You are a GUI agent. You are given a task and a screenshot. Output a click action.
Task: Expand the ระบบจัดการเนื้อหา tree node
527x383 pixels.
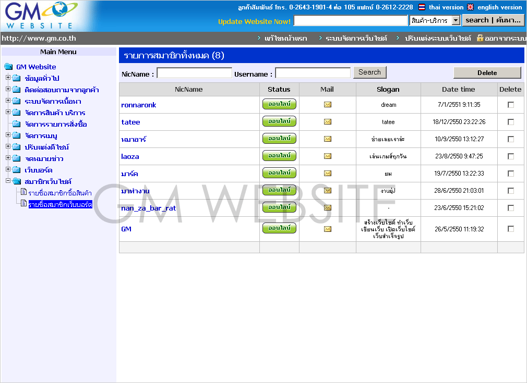[x=8, y=101]
